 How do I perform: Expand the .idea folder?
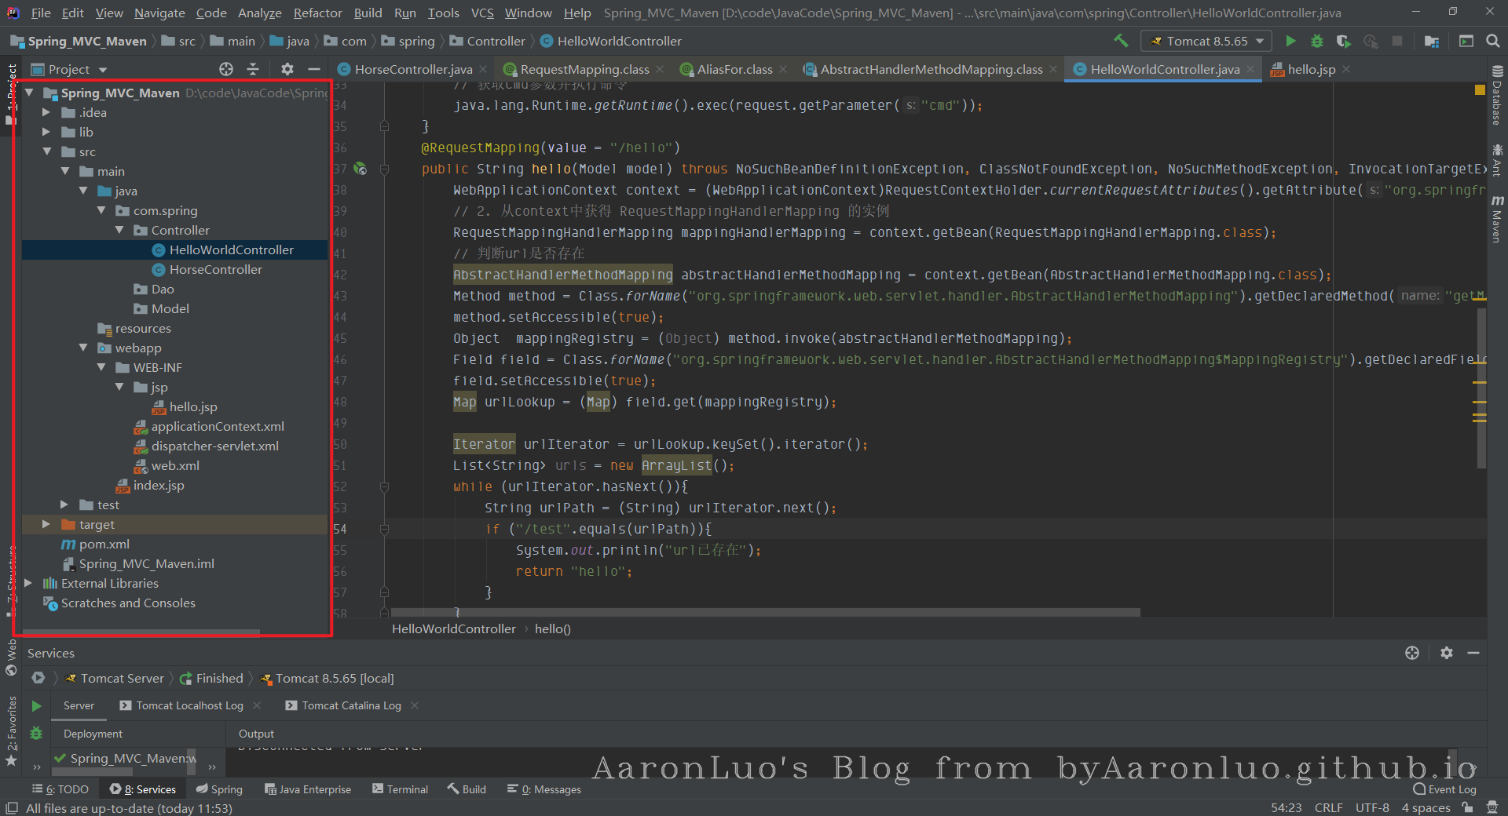pos(46,112)
